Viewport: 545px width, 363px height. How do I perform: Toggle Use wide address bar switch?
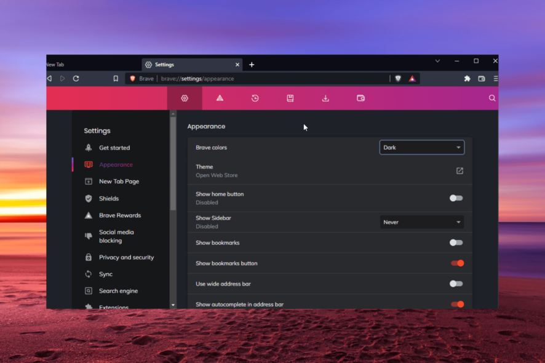(456, 284)
